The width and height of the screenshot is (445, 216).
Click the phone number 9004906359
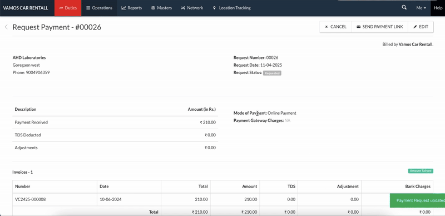[38, 72]
